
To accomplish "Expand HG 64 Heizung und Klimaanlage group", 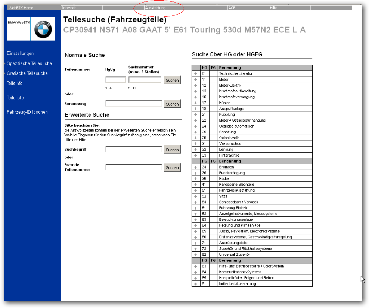I will point(196,226).
